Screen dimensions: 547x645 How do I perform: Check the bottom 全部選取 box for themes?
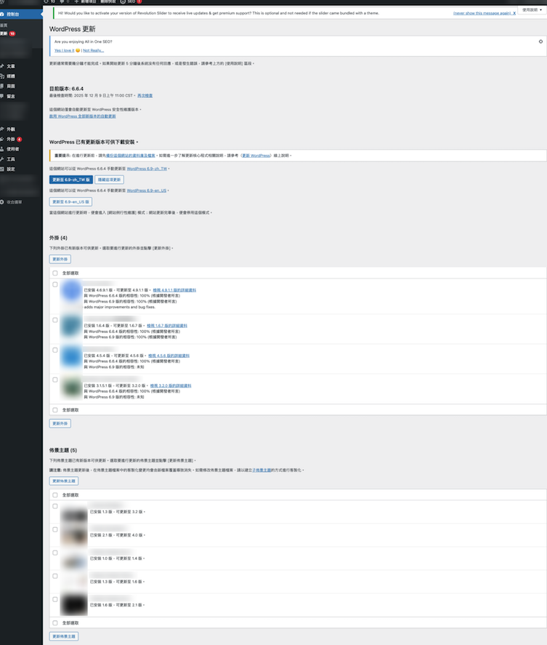tap(55, 623)
